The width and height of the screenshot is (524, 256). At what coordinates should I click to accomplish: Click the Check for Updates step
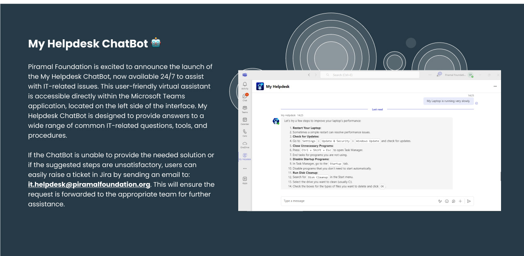306,136
